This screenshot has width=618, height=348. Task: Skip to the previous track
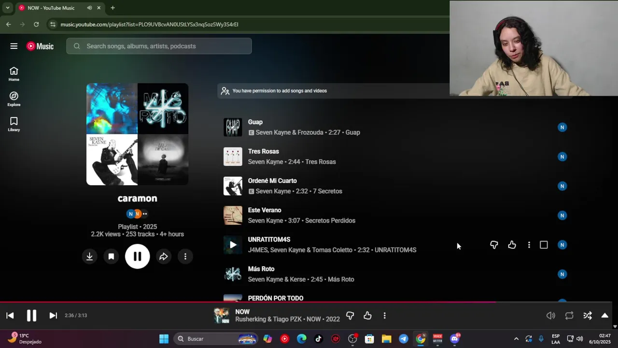coord(10,316)
